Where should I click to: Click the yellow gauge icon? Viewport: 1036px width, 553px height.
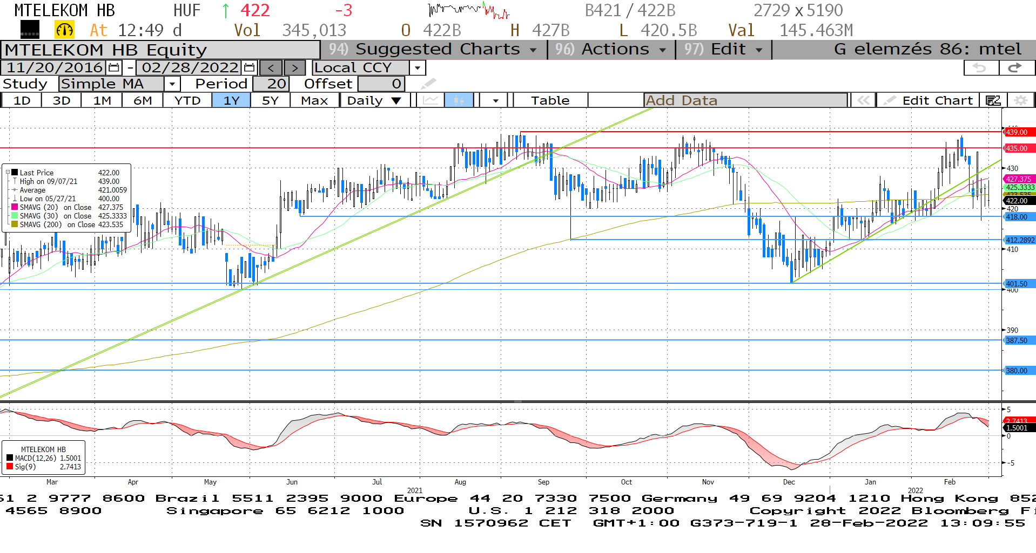[x=64, y=30]
